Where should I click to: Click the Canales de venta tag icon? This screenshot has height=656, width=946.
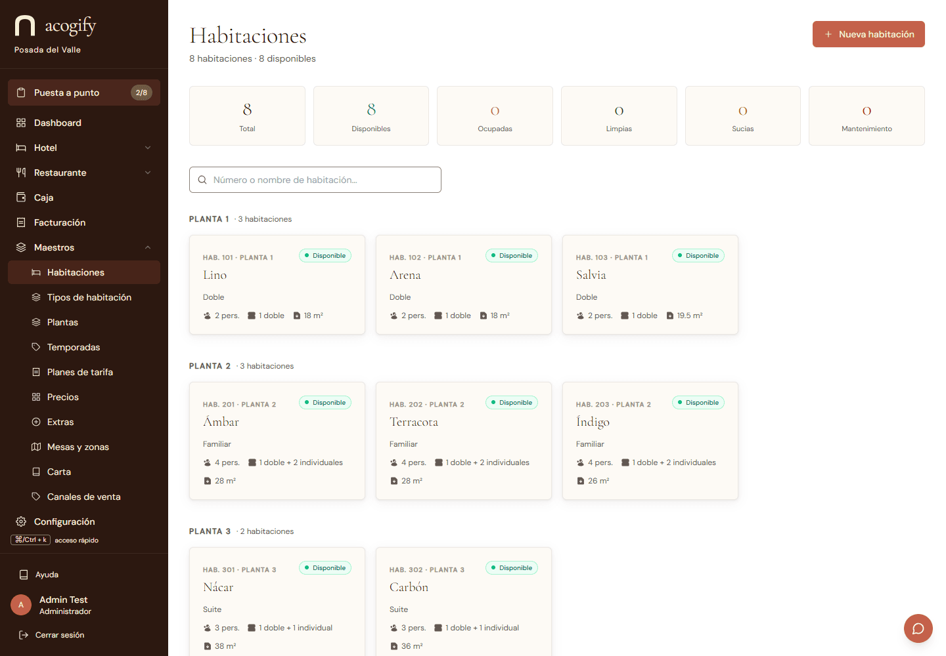[36, 497]
